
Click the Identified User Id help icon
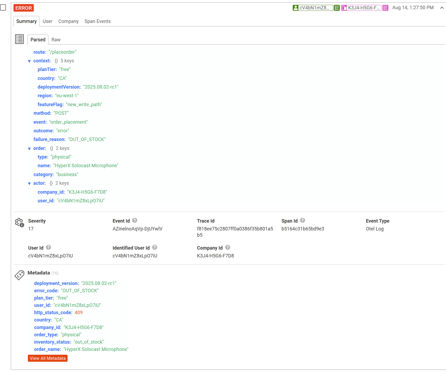[155, 247]
